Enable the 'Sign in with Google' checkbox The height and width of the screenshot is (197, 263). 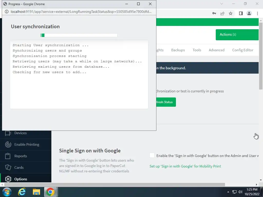(152, 155)
